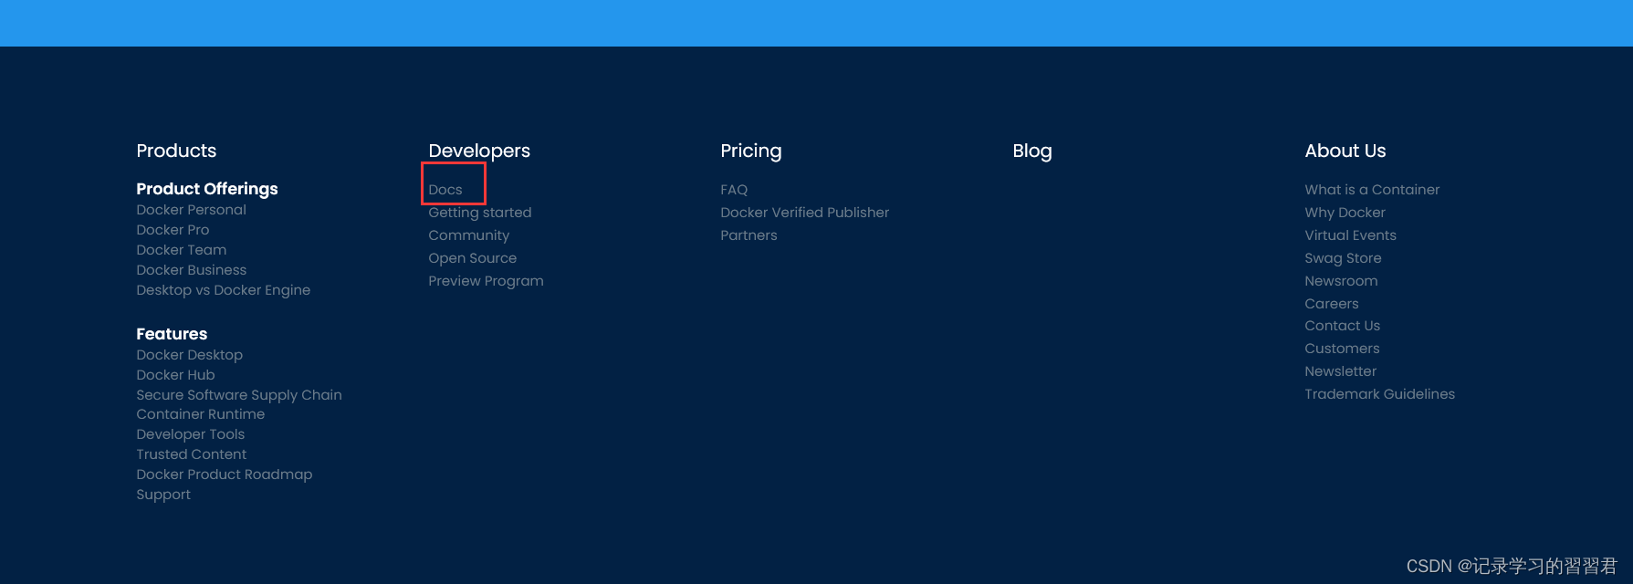Open What is a Container link
The height and width of the screenshot is (584, 1633).
point(1372,190)
